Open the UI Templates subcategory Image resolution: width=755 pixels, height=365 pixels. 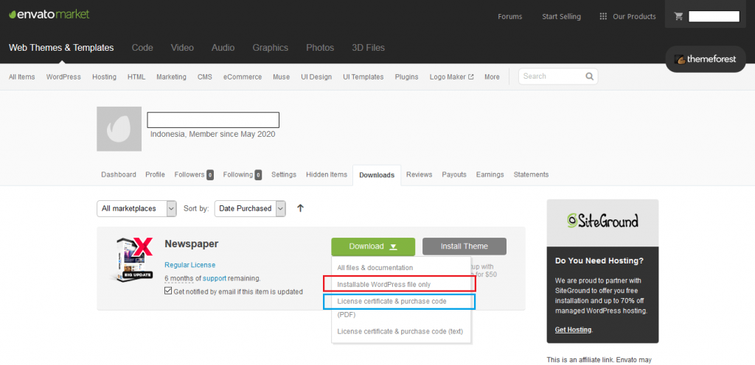[363, 77]
